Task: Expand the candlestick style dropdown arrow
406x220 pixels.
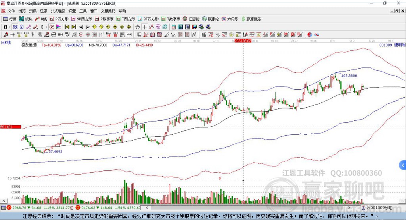Action: click(x=46, y=27)
